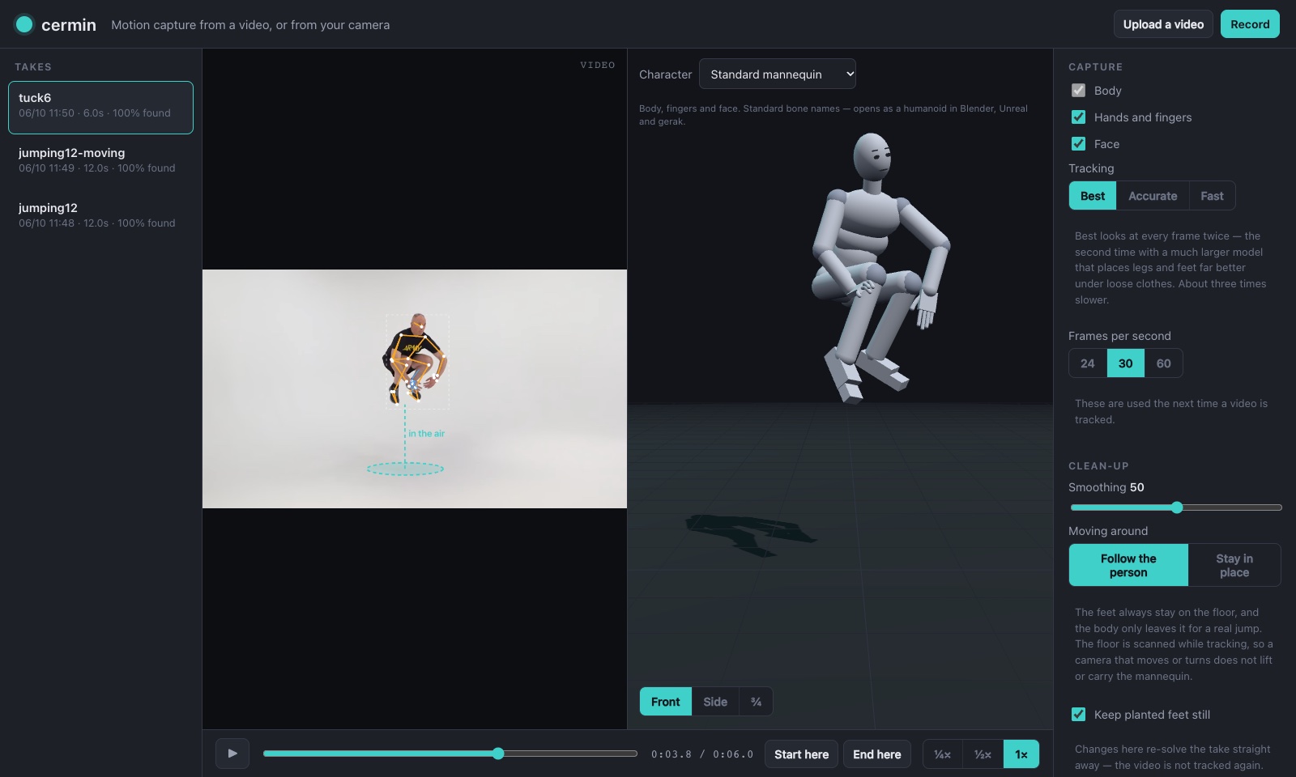This screenshot has width=1296, height=777.
Task: Set playback speed to 1x
Action: click(1021, 754)
